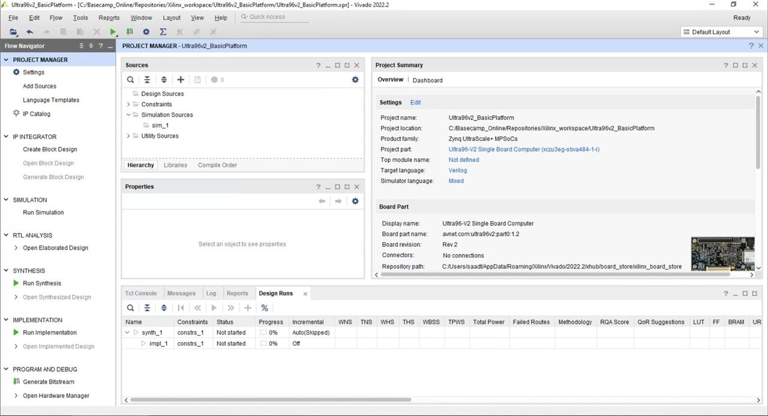768x416 pixels.
Task: Click the Edit link beside Settings
Action: click(x=415, y=103)
